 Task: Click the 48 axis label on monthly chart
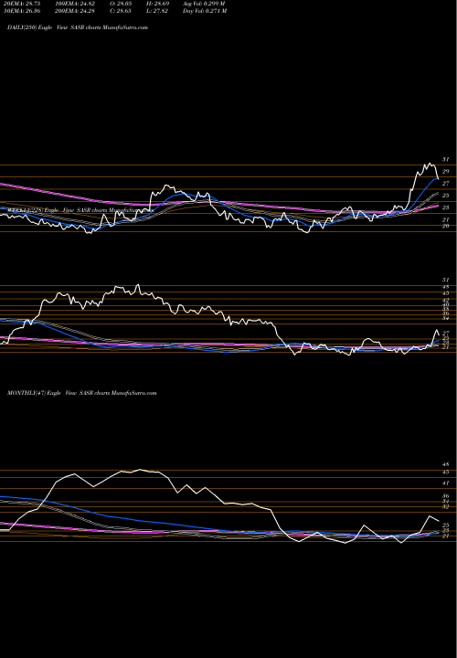445,464
